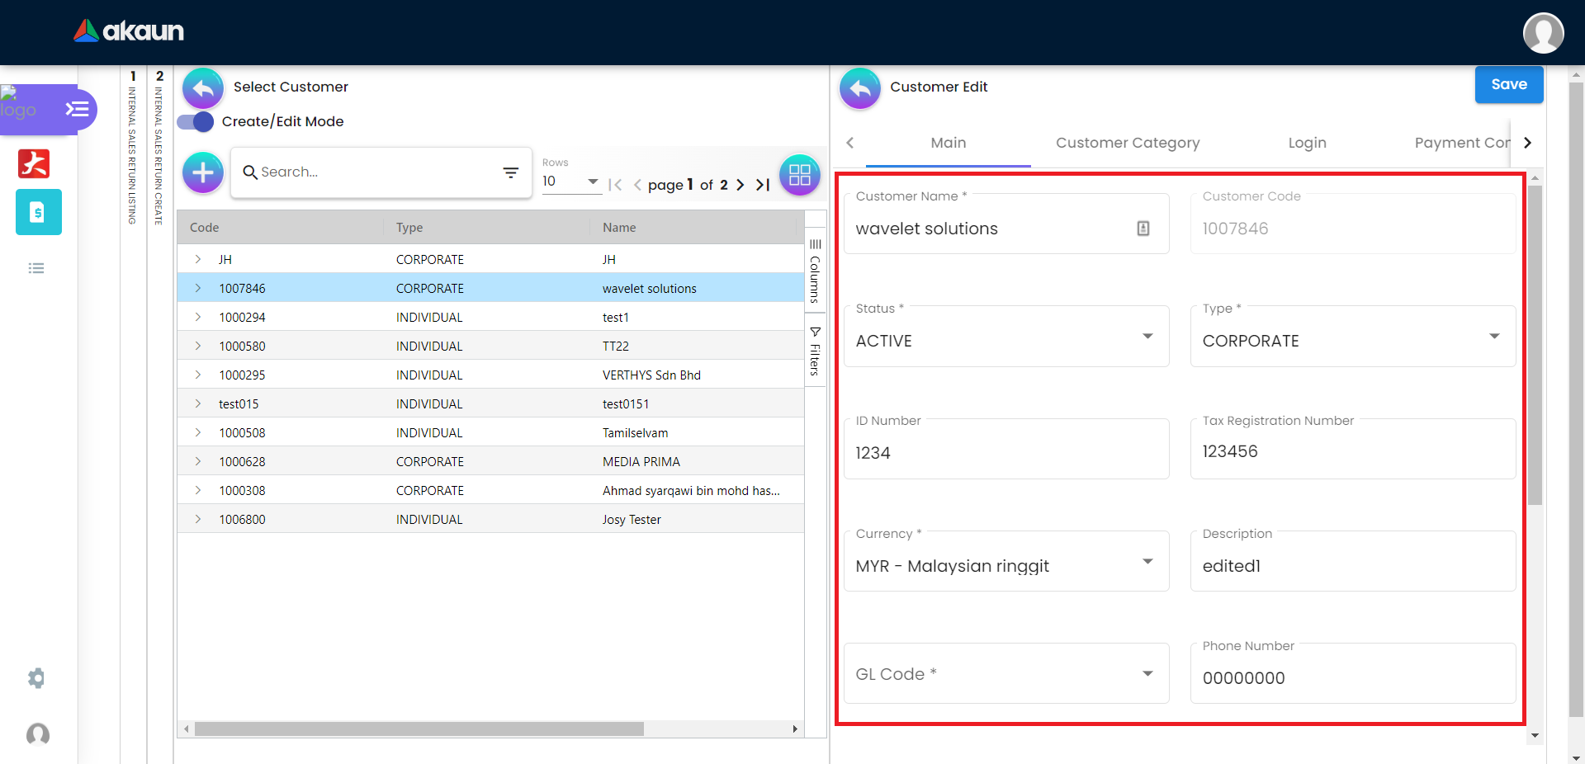Open the search filter options icon
Viewport: 1585px width, 764px height.
coord(511,172)
